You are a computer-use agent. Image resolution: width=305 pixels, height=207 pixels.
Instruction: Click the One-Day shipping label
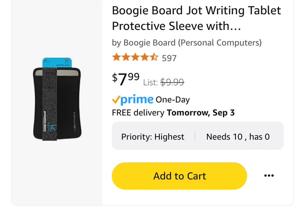pos(173,100)
